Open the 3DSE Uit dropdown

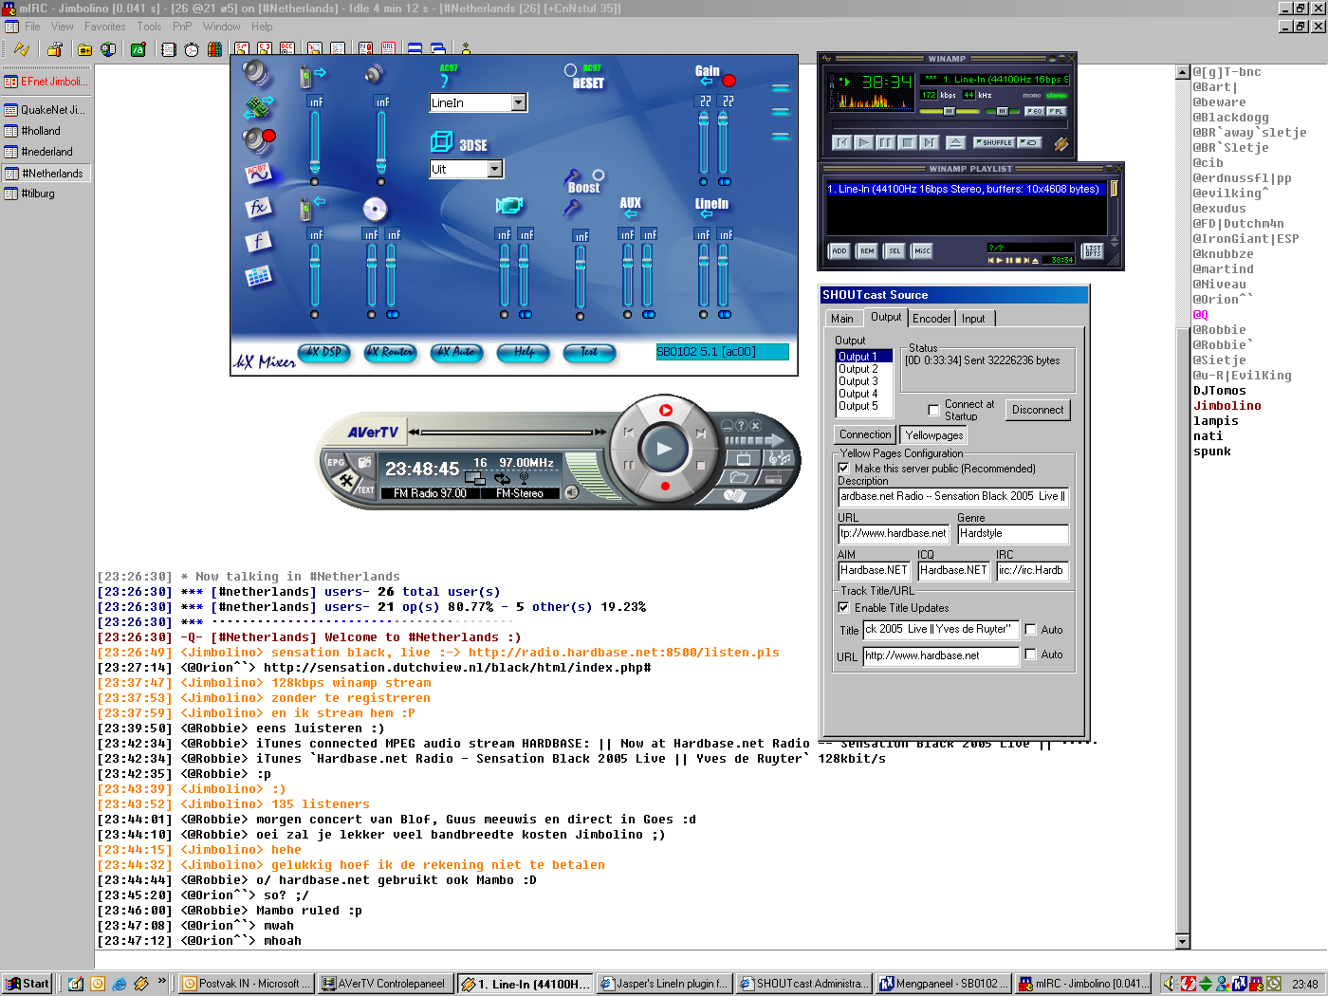pos(495,169)
